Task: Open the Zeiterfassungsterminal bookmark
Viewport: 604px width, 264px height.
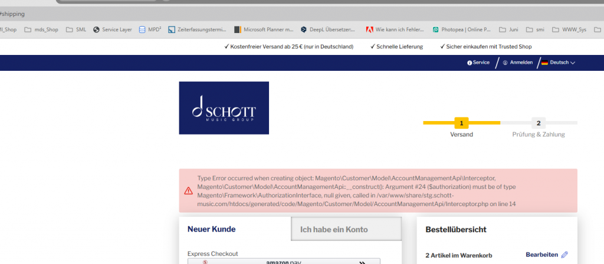Action: [197, 29]
